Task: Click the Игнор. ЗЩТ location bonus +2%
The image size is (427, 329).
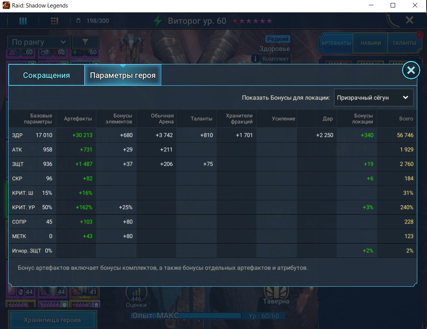Action: coord(368,250)
